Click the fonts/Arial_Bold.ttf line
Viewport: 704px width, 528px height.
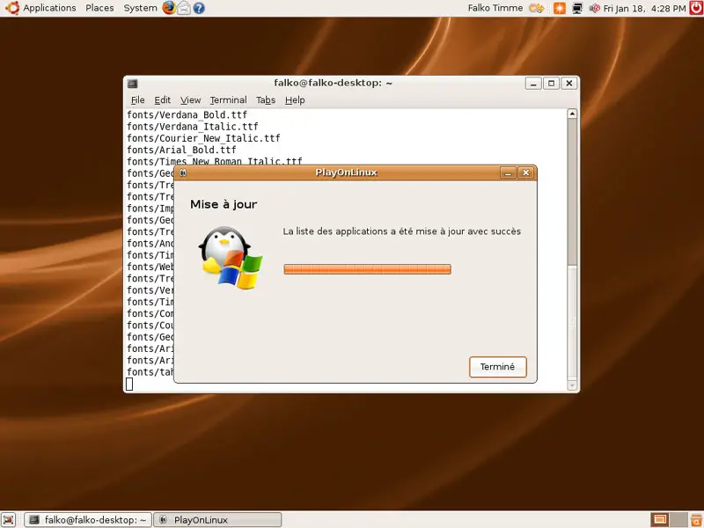[181, 150]
